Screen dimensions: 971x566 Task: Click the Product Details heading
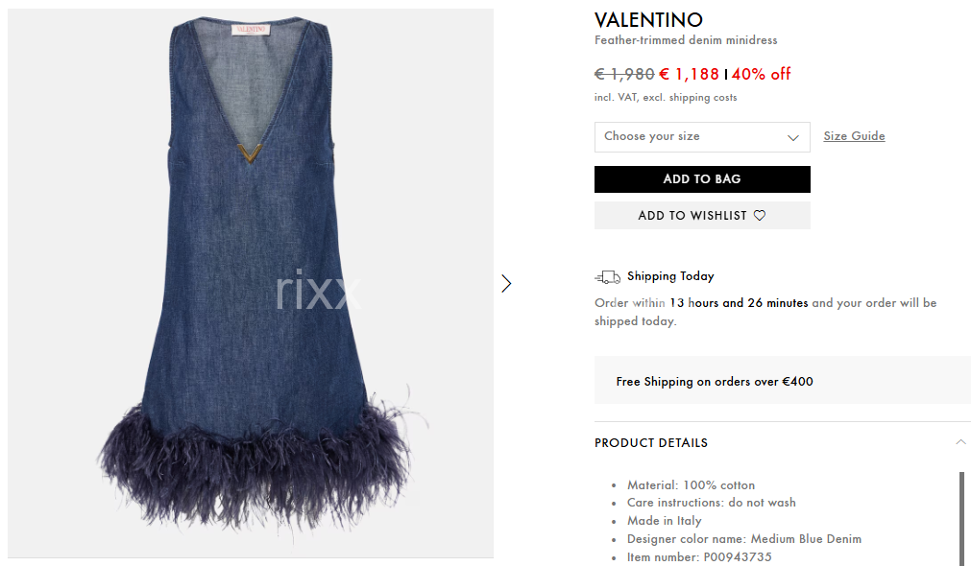pyautogui.click(x=651, y=443)
